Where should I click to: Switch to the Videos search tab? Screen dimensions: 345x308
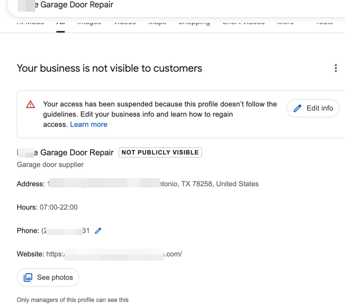tap(125, 23)
